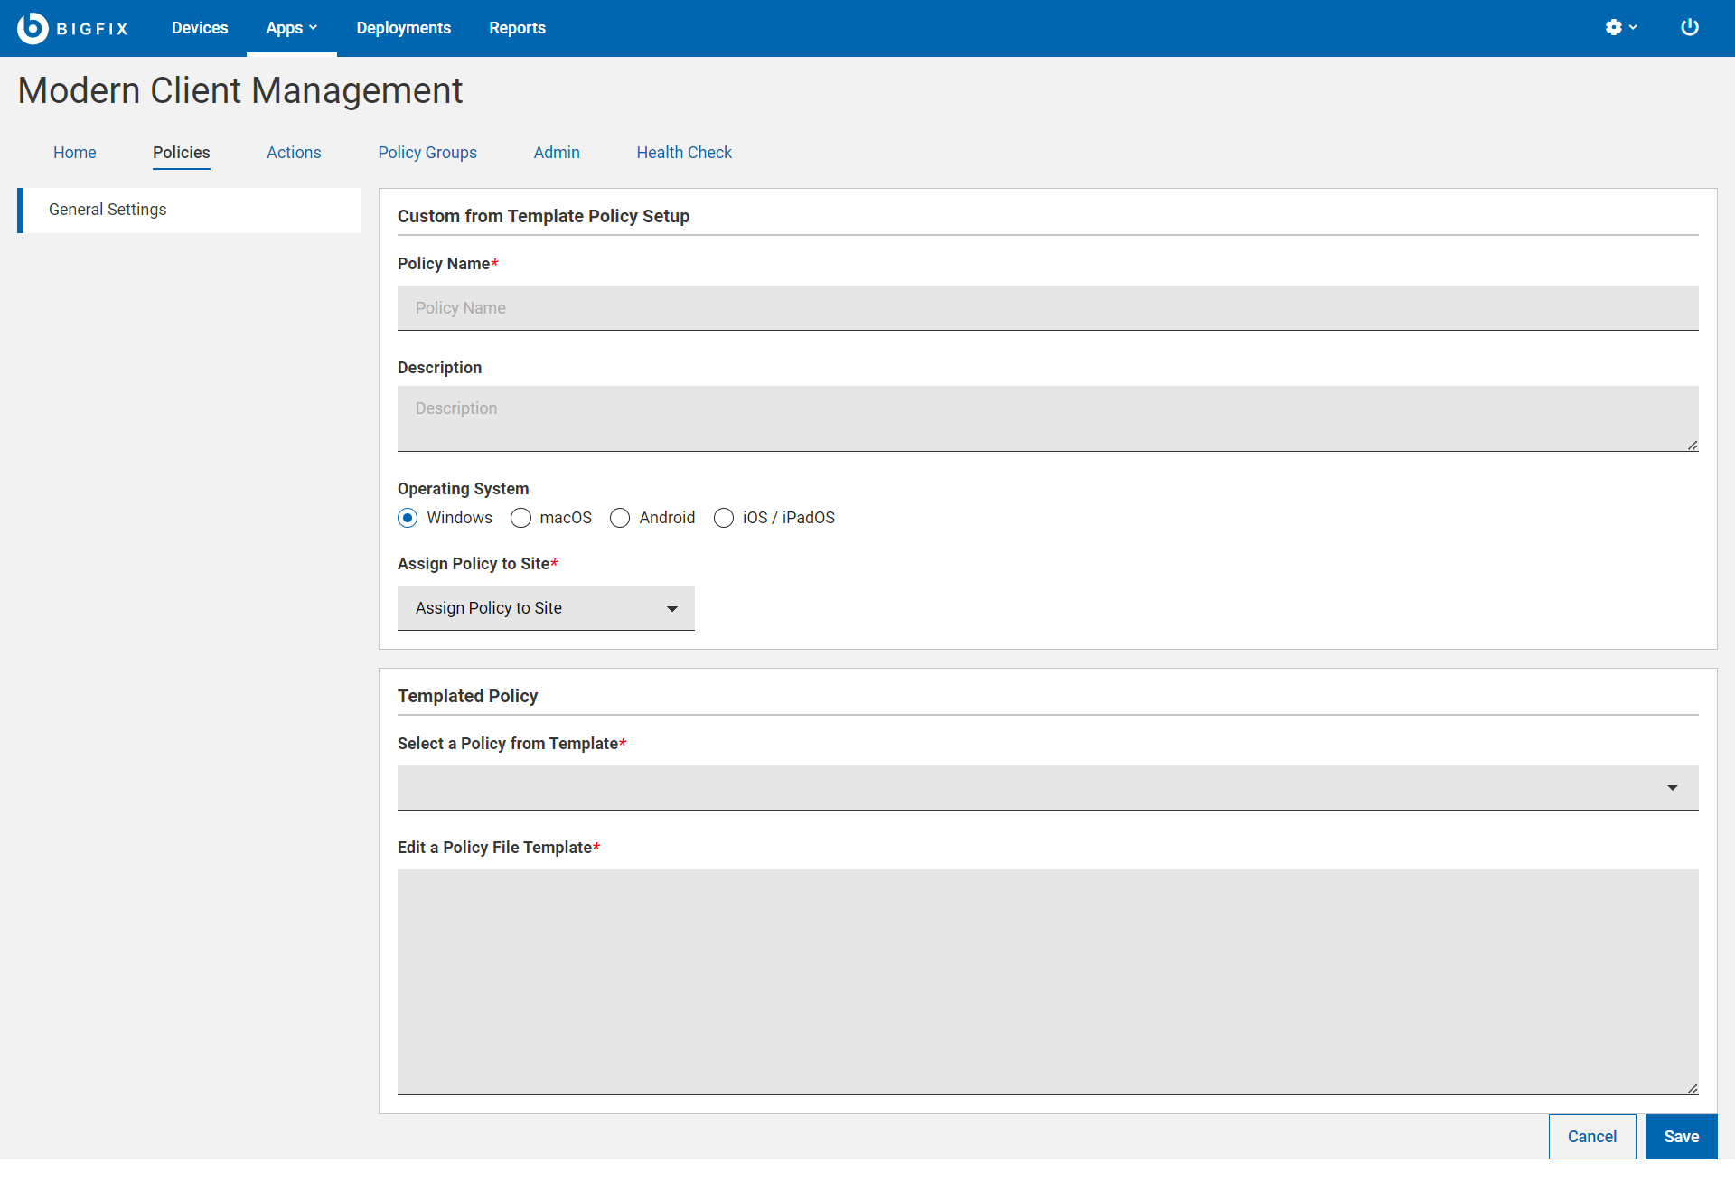The width and height of the screenshot is (1735, 1182).
Task: Click the Save button
Action: tap(1681, 1137)
